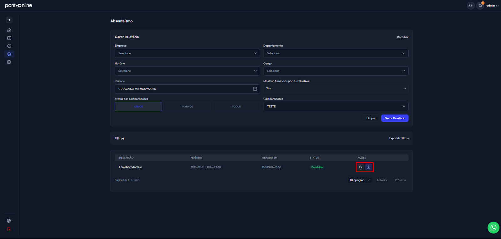The width and height of the screenshot is (501, 239).
Task: Open settings gear in sidebar
Action: click(x=9, y=221)
